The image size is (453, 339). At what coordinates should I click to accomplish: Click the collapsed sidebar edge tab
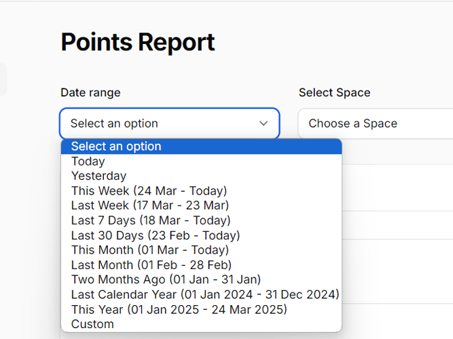point(3,79)
